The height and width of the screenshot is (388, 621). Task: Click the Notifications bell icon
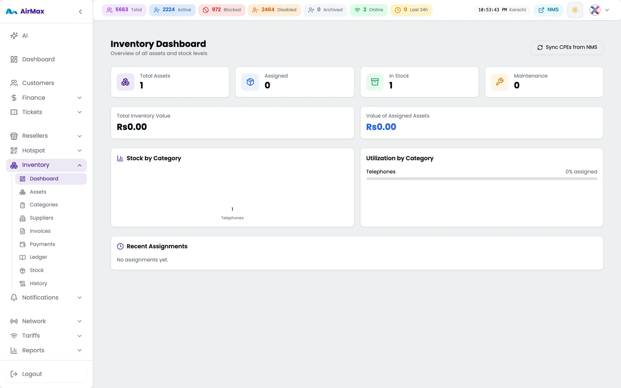[x=14, y=298]
